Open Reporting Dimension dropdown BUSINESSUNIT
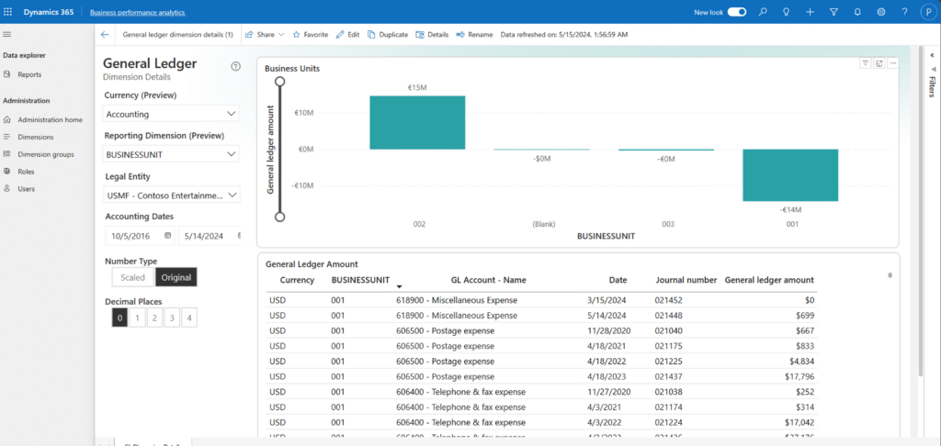The height and width of the screenshot is (446, 941). (171, 154)
